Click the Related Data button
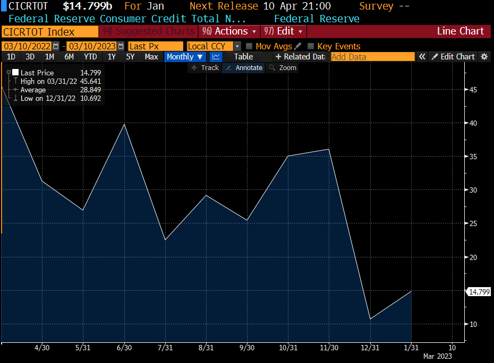Image resolution: width=494 pixels, height=363 pixels. pos(300,57)
